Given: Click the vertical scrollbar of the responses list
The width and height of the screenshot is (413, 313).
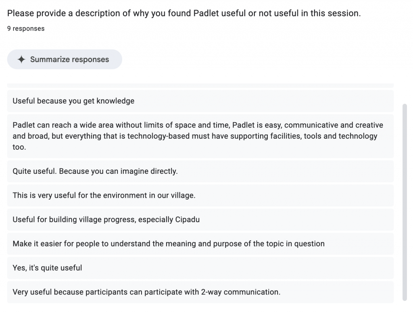Looking at the screenshot, I should 405,202.
